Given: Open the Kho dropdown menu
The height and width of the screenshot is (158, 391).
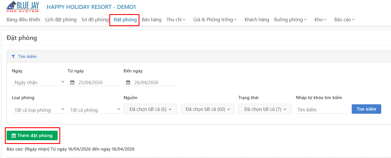Looking at the screenshot, I should pyautogui.click(x=320, y=20).
